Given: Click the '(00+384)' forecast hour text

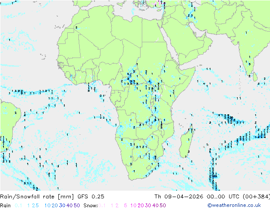Looking at the screenshot, I should [x=256, y=197].
